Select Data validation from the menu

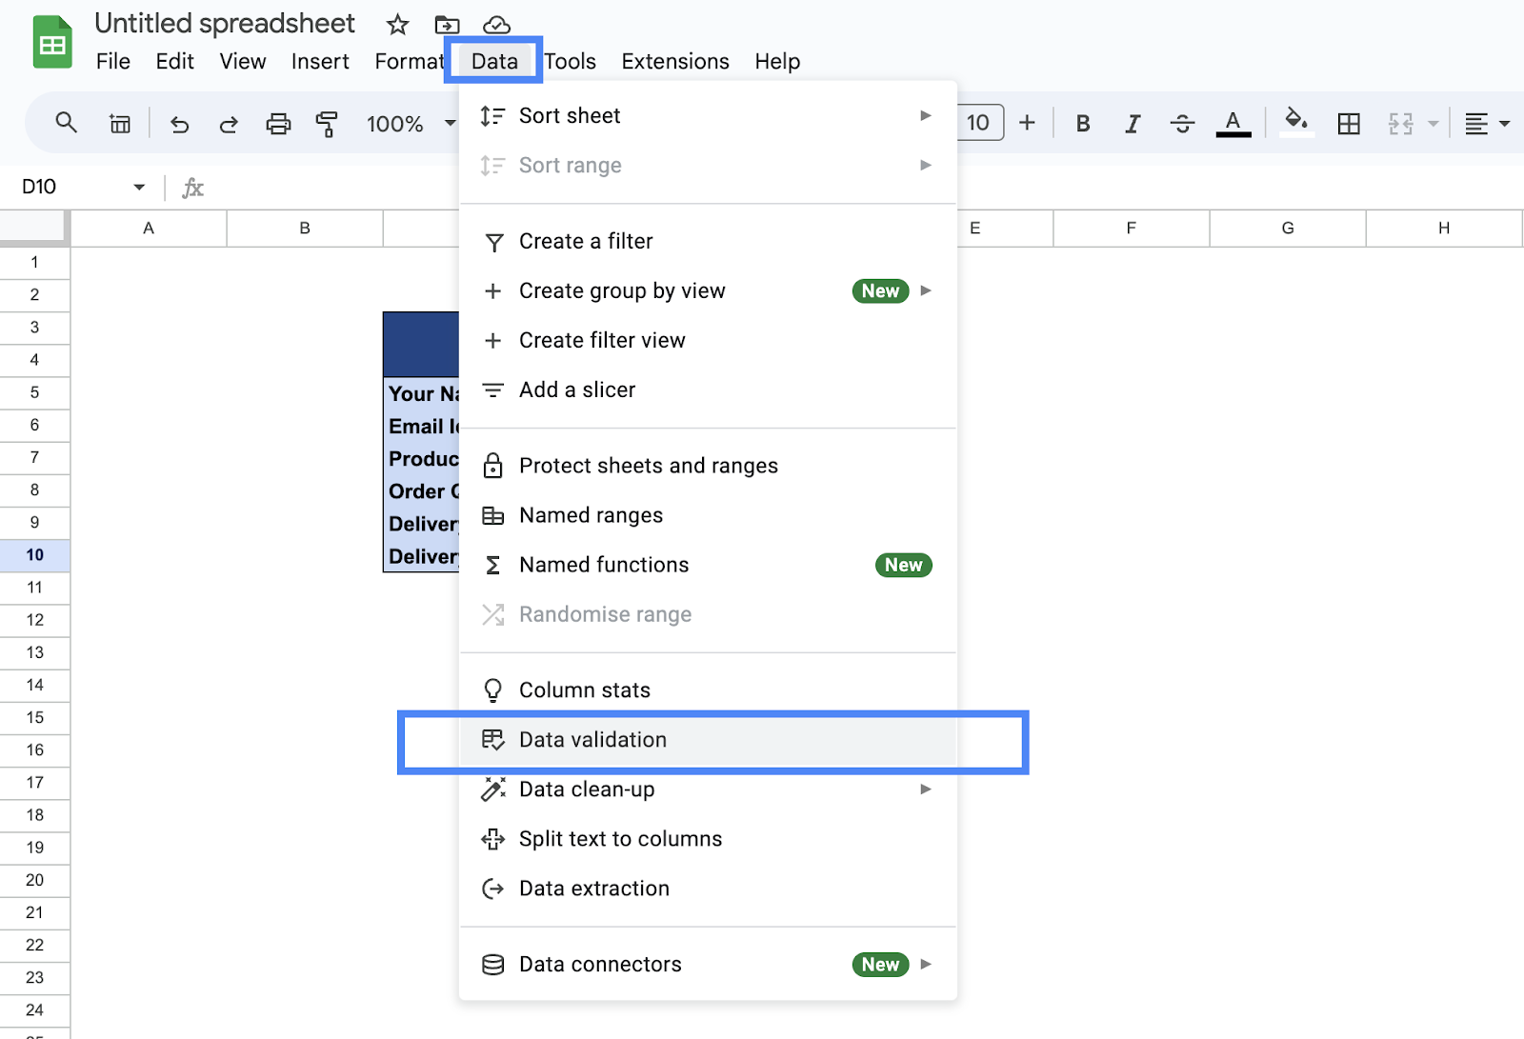tap(592, 740)
